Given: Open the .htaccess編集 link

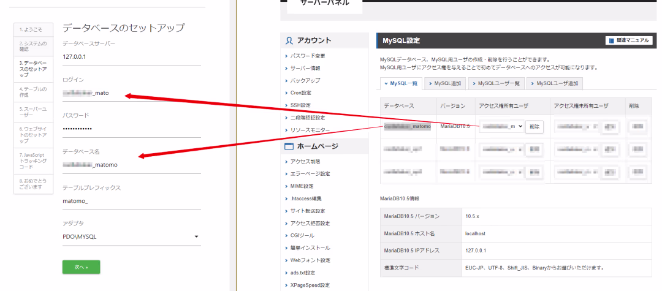Looking at the screenshot, I should (306, 198).
